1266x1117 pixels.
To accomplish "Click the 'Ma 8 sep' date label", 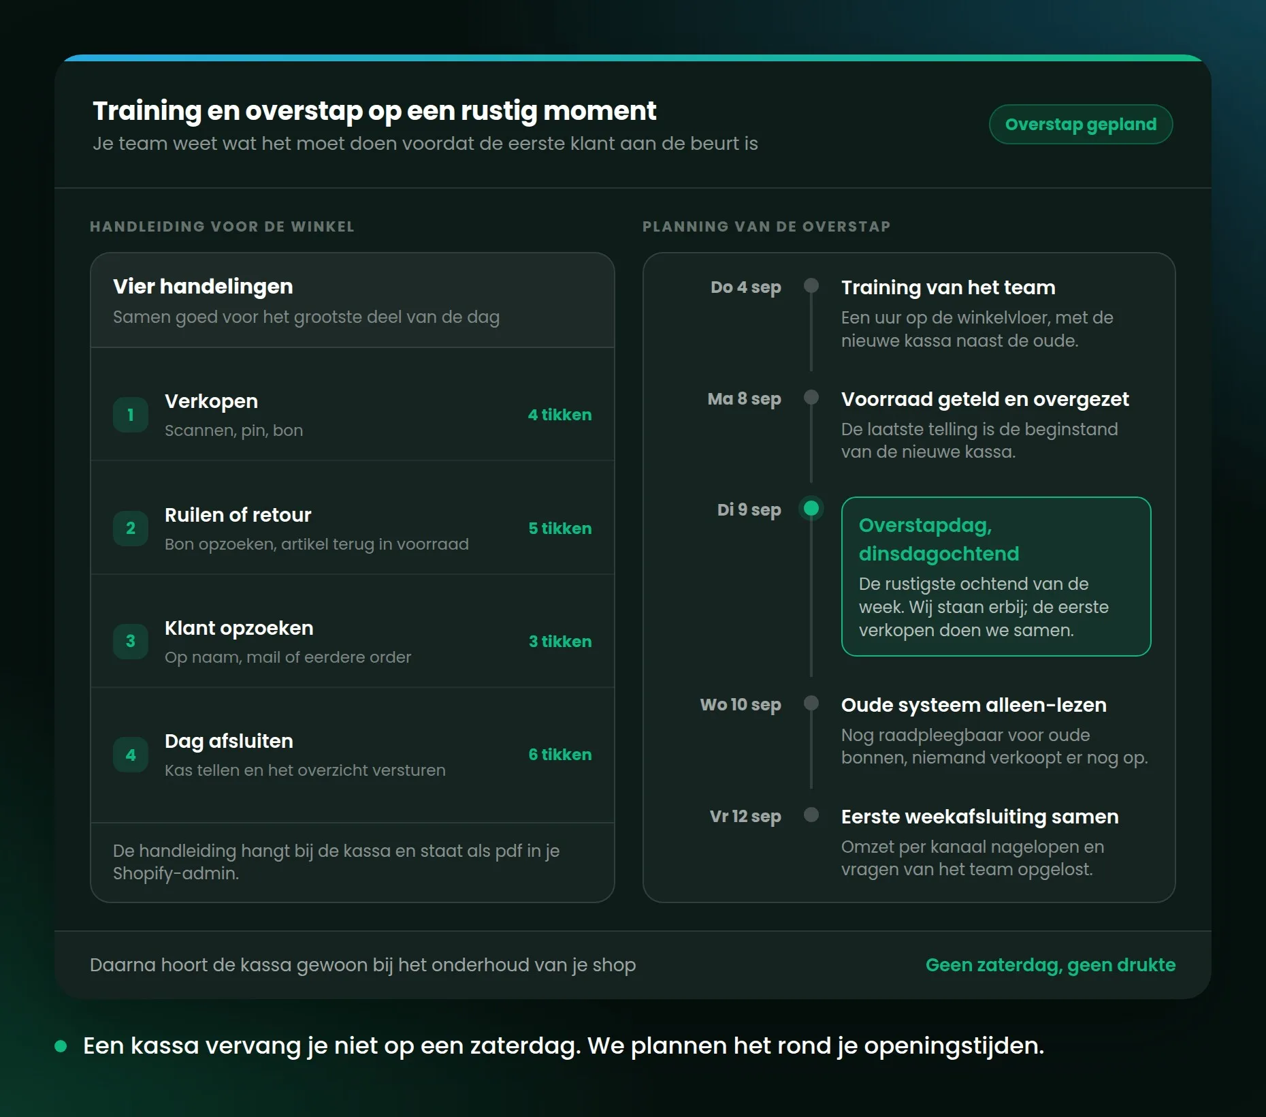I will click(744, 399).
